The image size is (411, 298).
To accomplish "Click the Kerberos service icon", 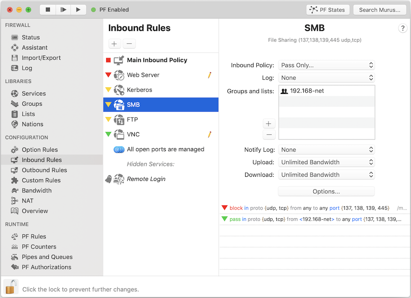I will (x=119, y=90).
